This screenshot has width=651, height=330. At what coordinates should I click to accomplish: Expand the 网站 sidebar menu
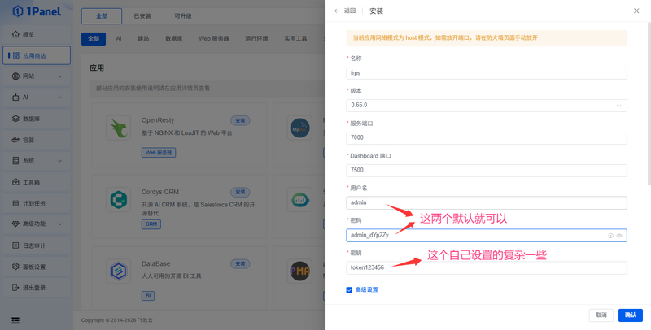(x=35, y=76)
